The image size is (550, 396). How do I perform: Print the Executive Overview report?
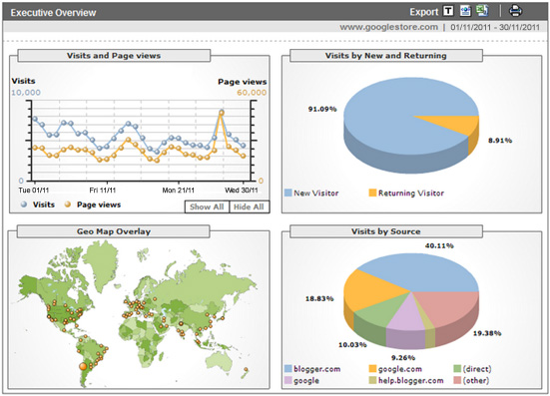point(515,11)
